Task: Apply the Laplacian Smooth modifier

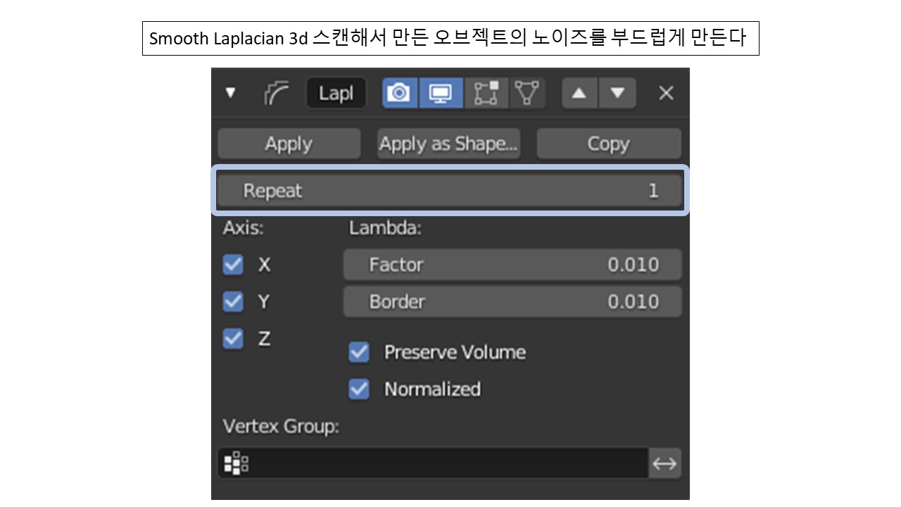Action: pyautogui.click(x=289, y=143)
